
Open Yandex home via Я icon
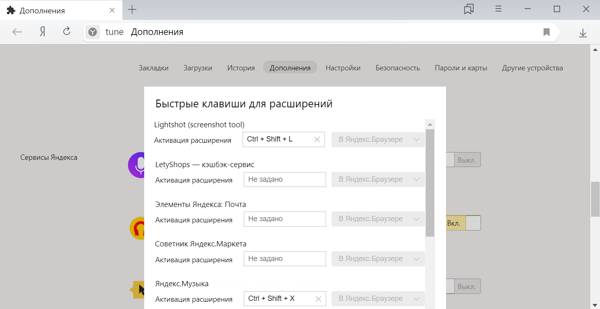pos(42,32)
